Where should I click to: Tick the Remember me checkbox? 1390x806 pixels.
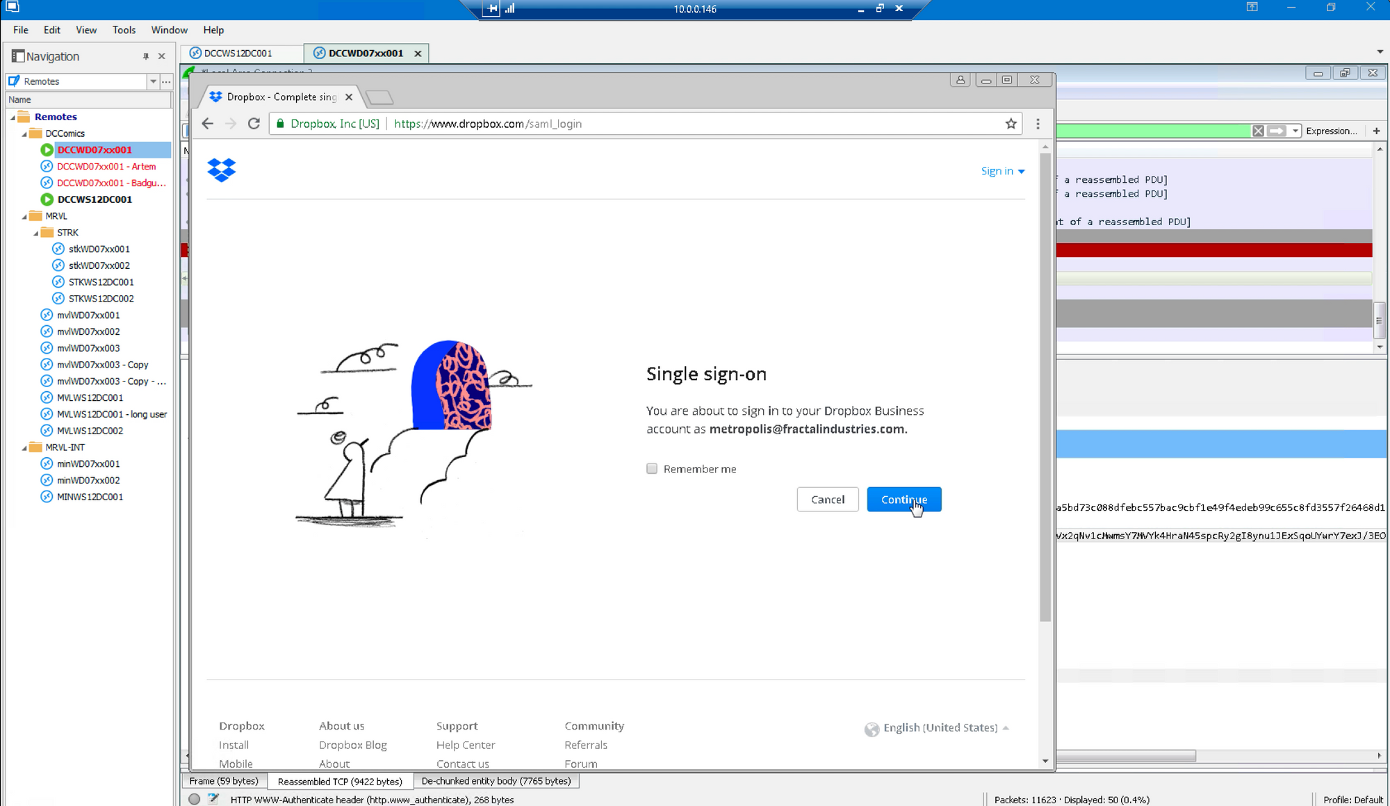(652, 468)
